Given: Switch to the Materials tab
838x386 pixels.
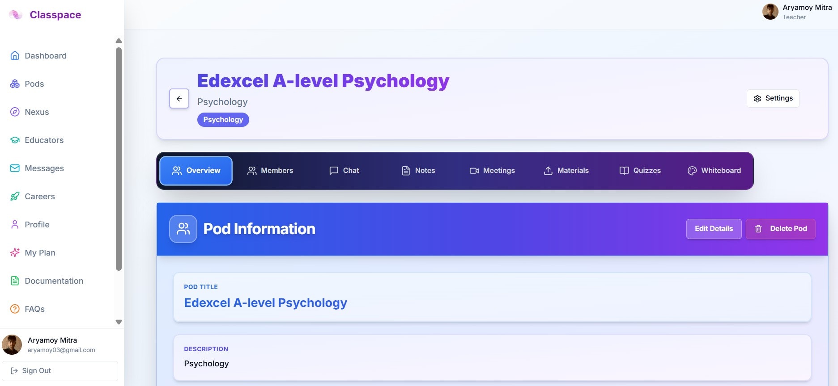Looking at the screenshot, I should point(566,171).
